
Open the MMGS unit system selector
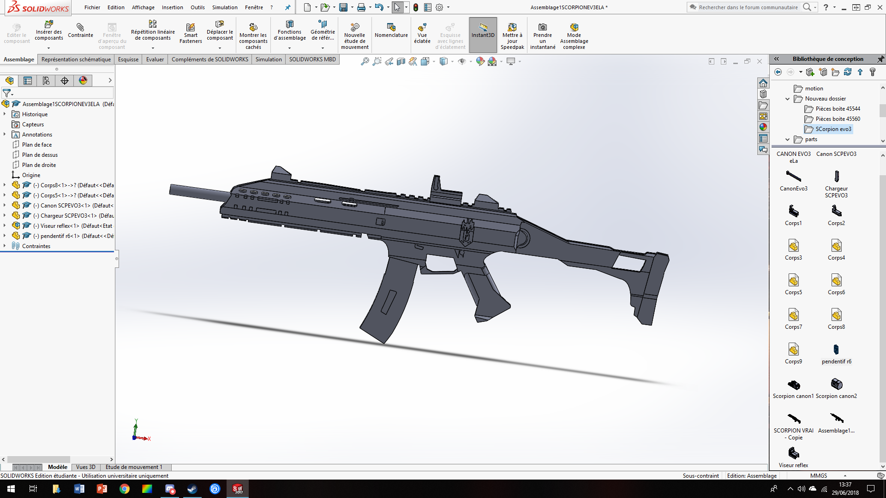pyautogui.click(x=819, y=475)
